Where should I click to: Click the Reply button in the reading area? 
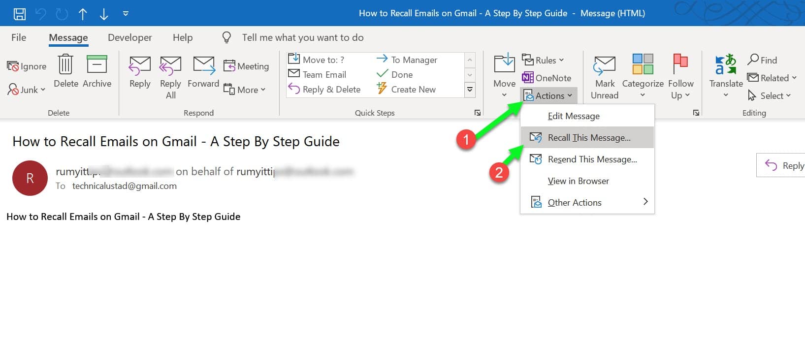pyautogui.click(x=781, y=165)
